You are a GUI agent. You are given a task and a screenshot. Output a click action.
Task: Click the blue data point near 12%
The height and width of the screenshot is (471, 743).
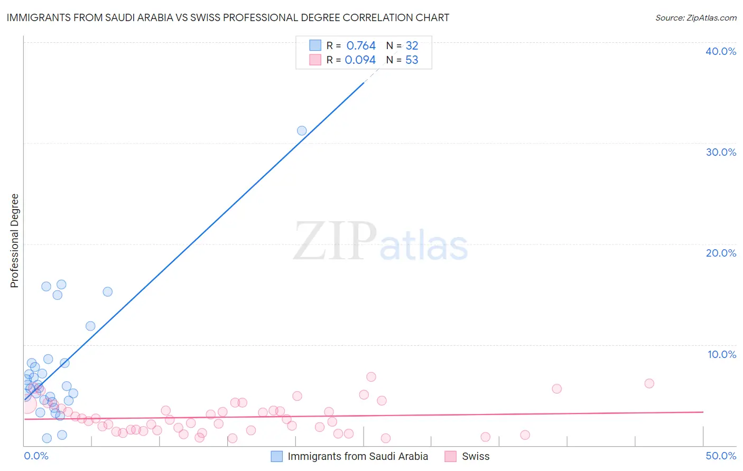90,326
